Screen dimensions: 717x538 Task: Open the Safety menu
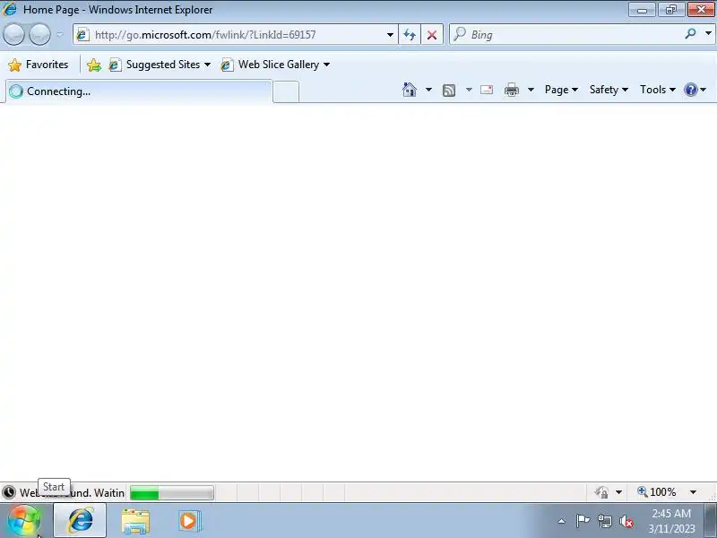tap(609, 90)
